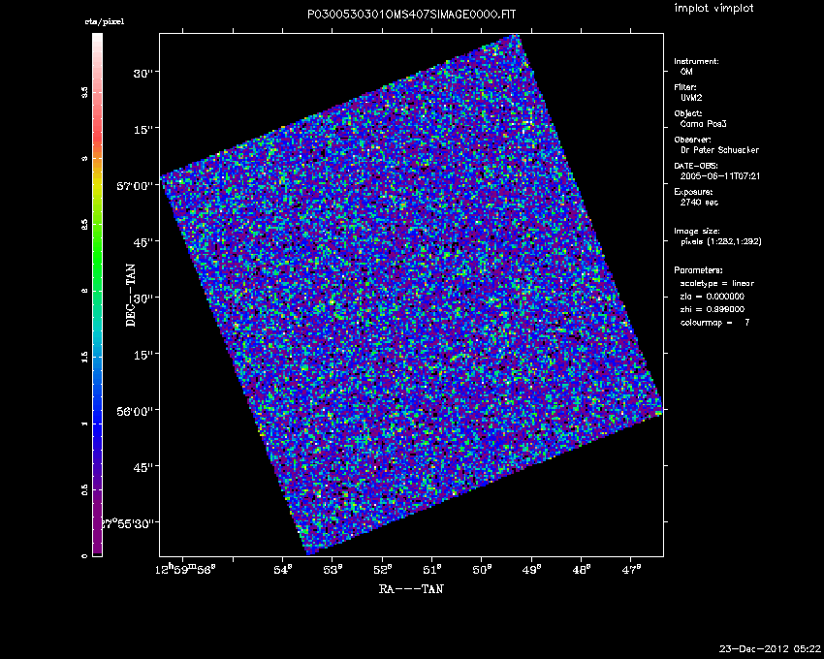Click the 'pixels (1:282,1:292)' value

click(721, 241)
